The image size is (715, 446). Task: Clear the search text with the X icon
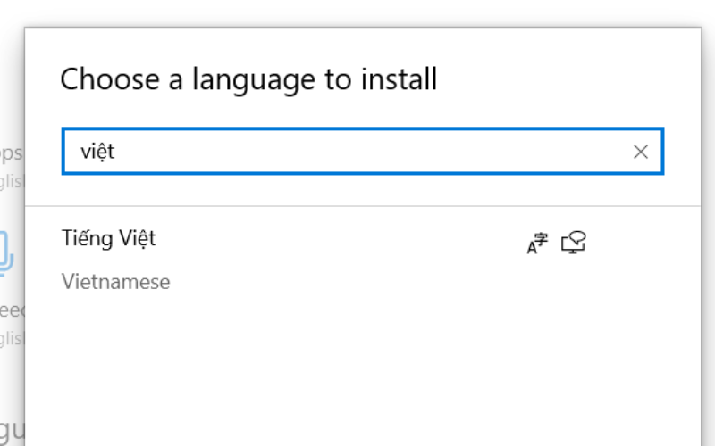[640, 152]
